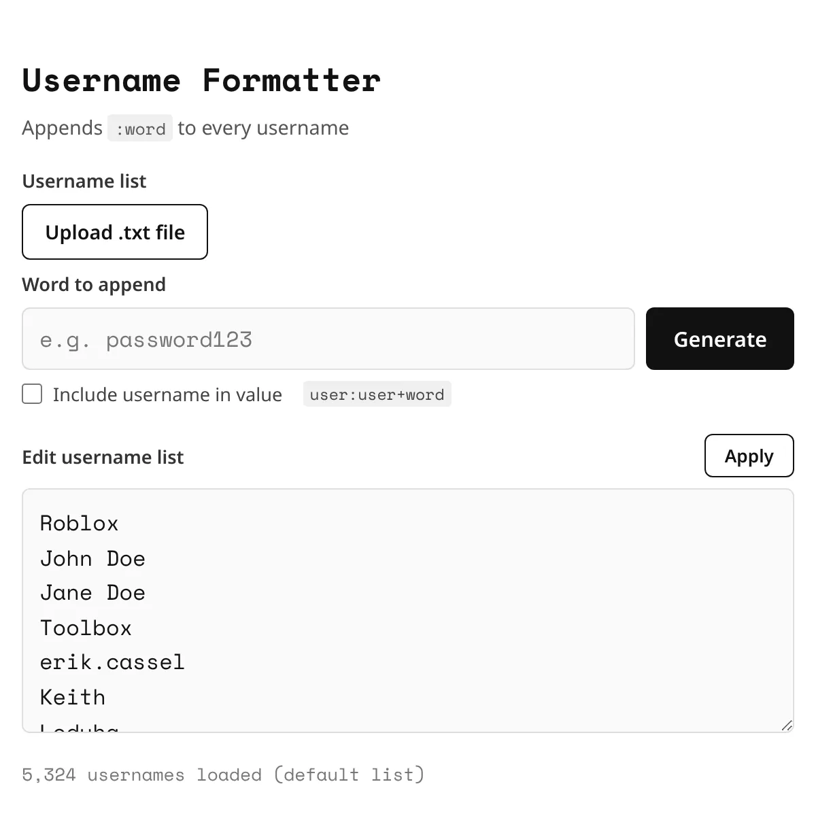Click the Include username in value label
This screenshot has width=816, height=816.
tap(167, 394)
